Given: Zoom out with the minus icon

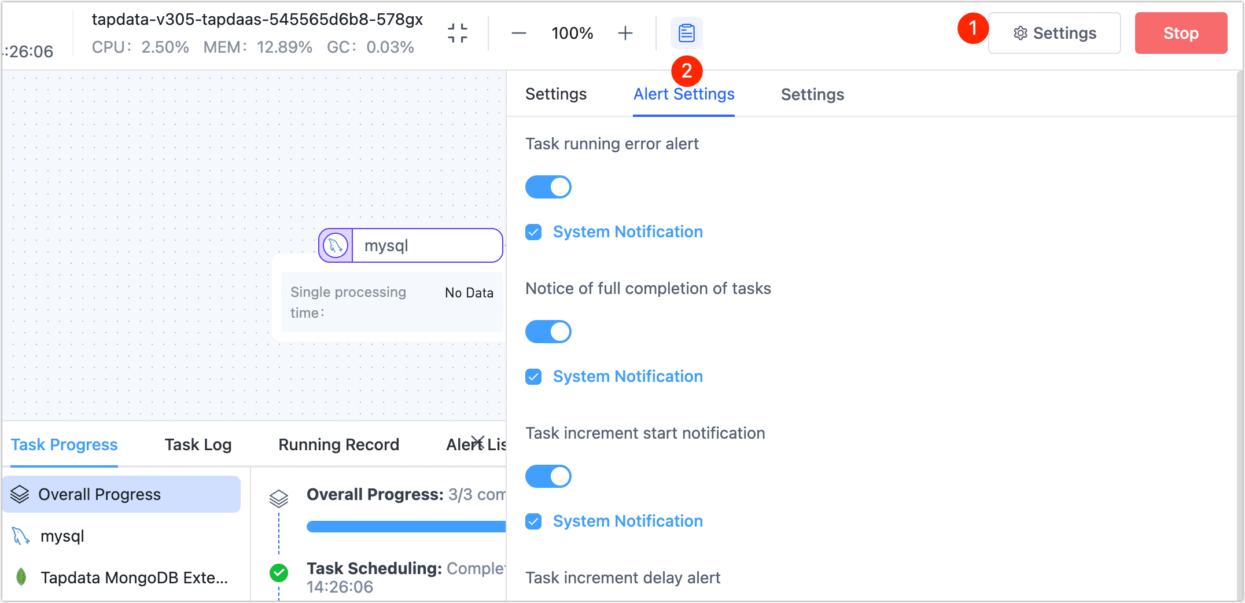Looking at the screenshot, I should tap(518, 33).
